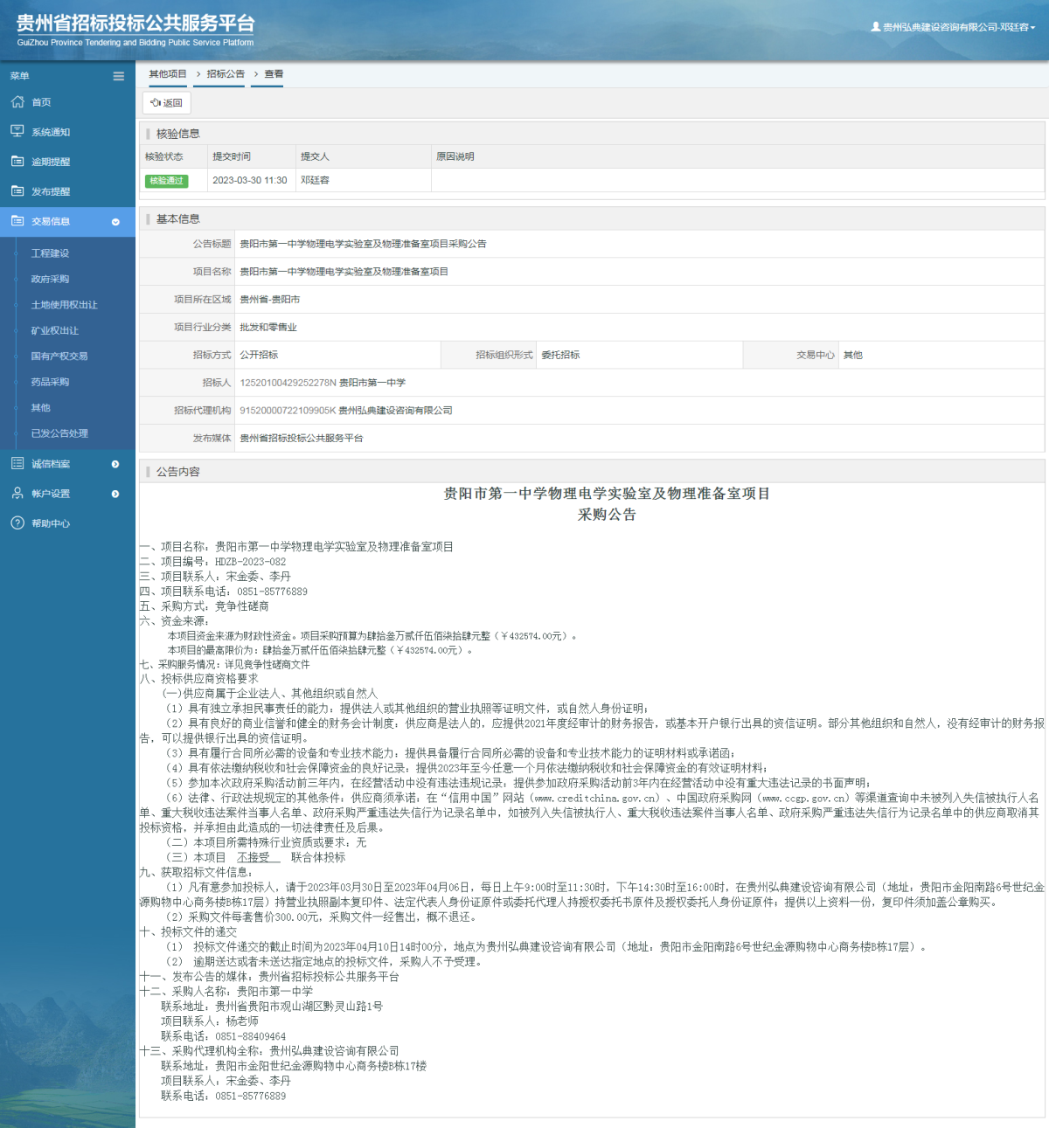Select 国有产权交易 submenu item
This screenshot has height=1128, width=1049.
coord(59,356)
